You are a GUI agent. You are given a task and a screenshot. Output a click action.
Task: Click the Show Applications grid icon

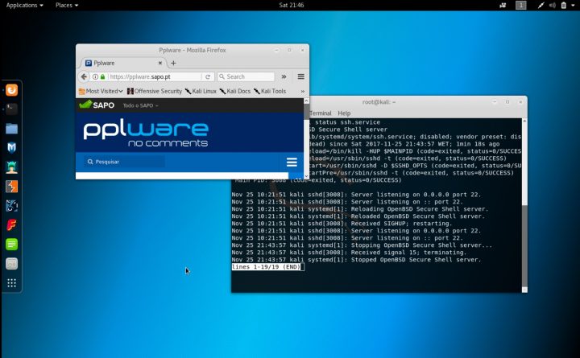(x=12, y=282)
